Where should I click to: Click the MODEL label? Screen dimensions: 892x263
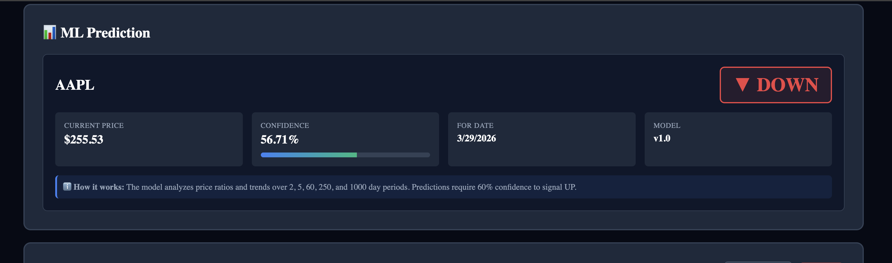tap(667, 125)
